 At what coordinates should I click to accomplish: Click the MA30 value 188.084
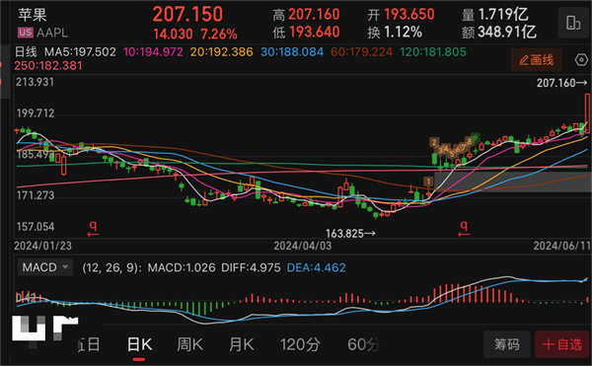292,51
